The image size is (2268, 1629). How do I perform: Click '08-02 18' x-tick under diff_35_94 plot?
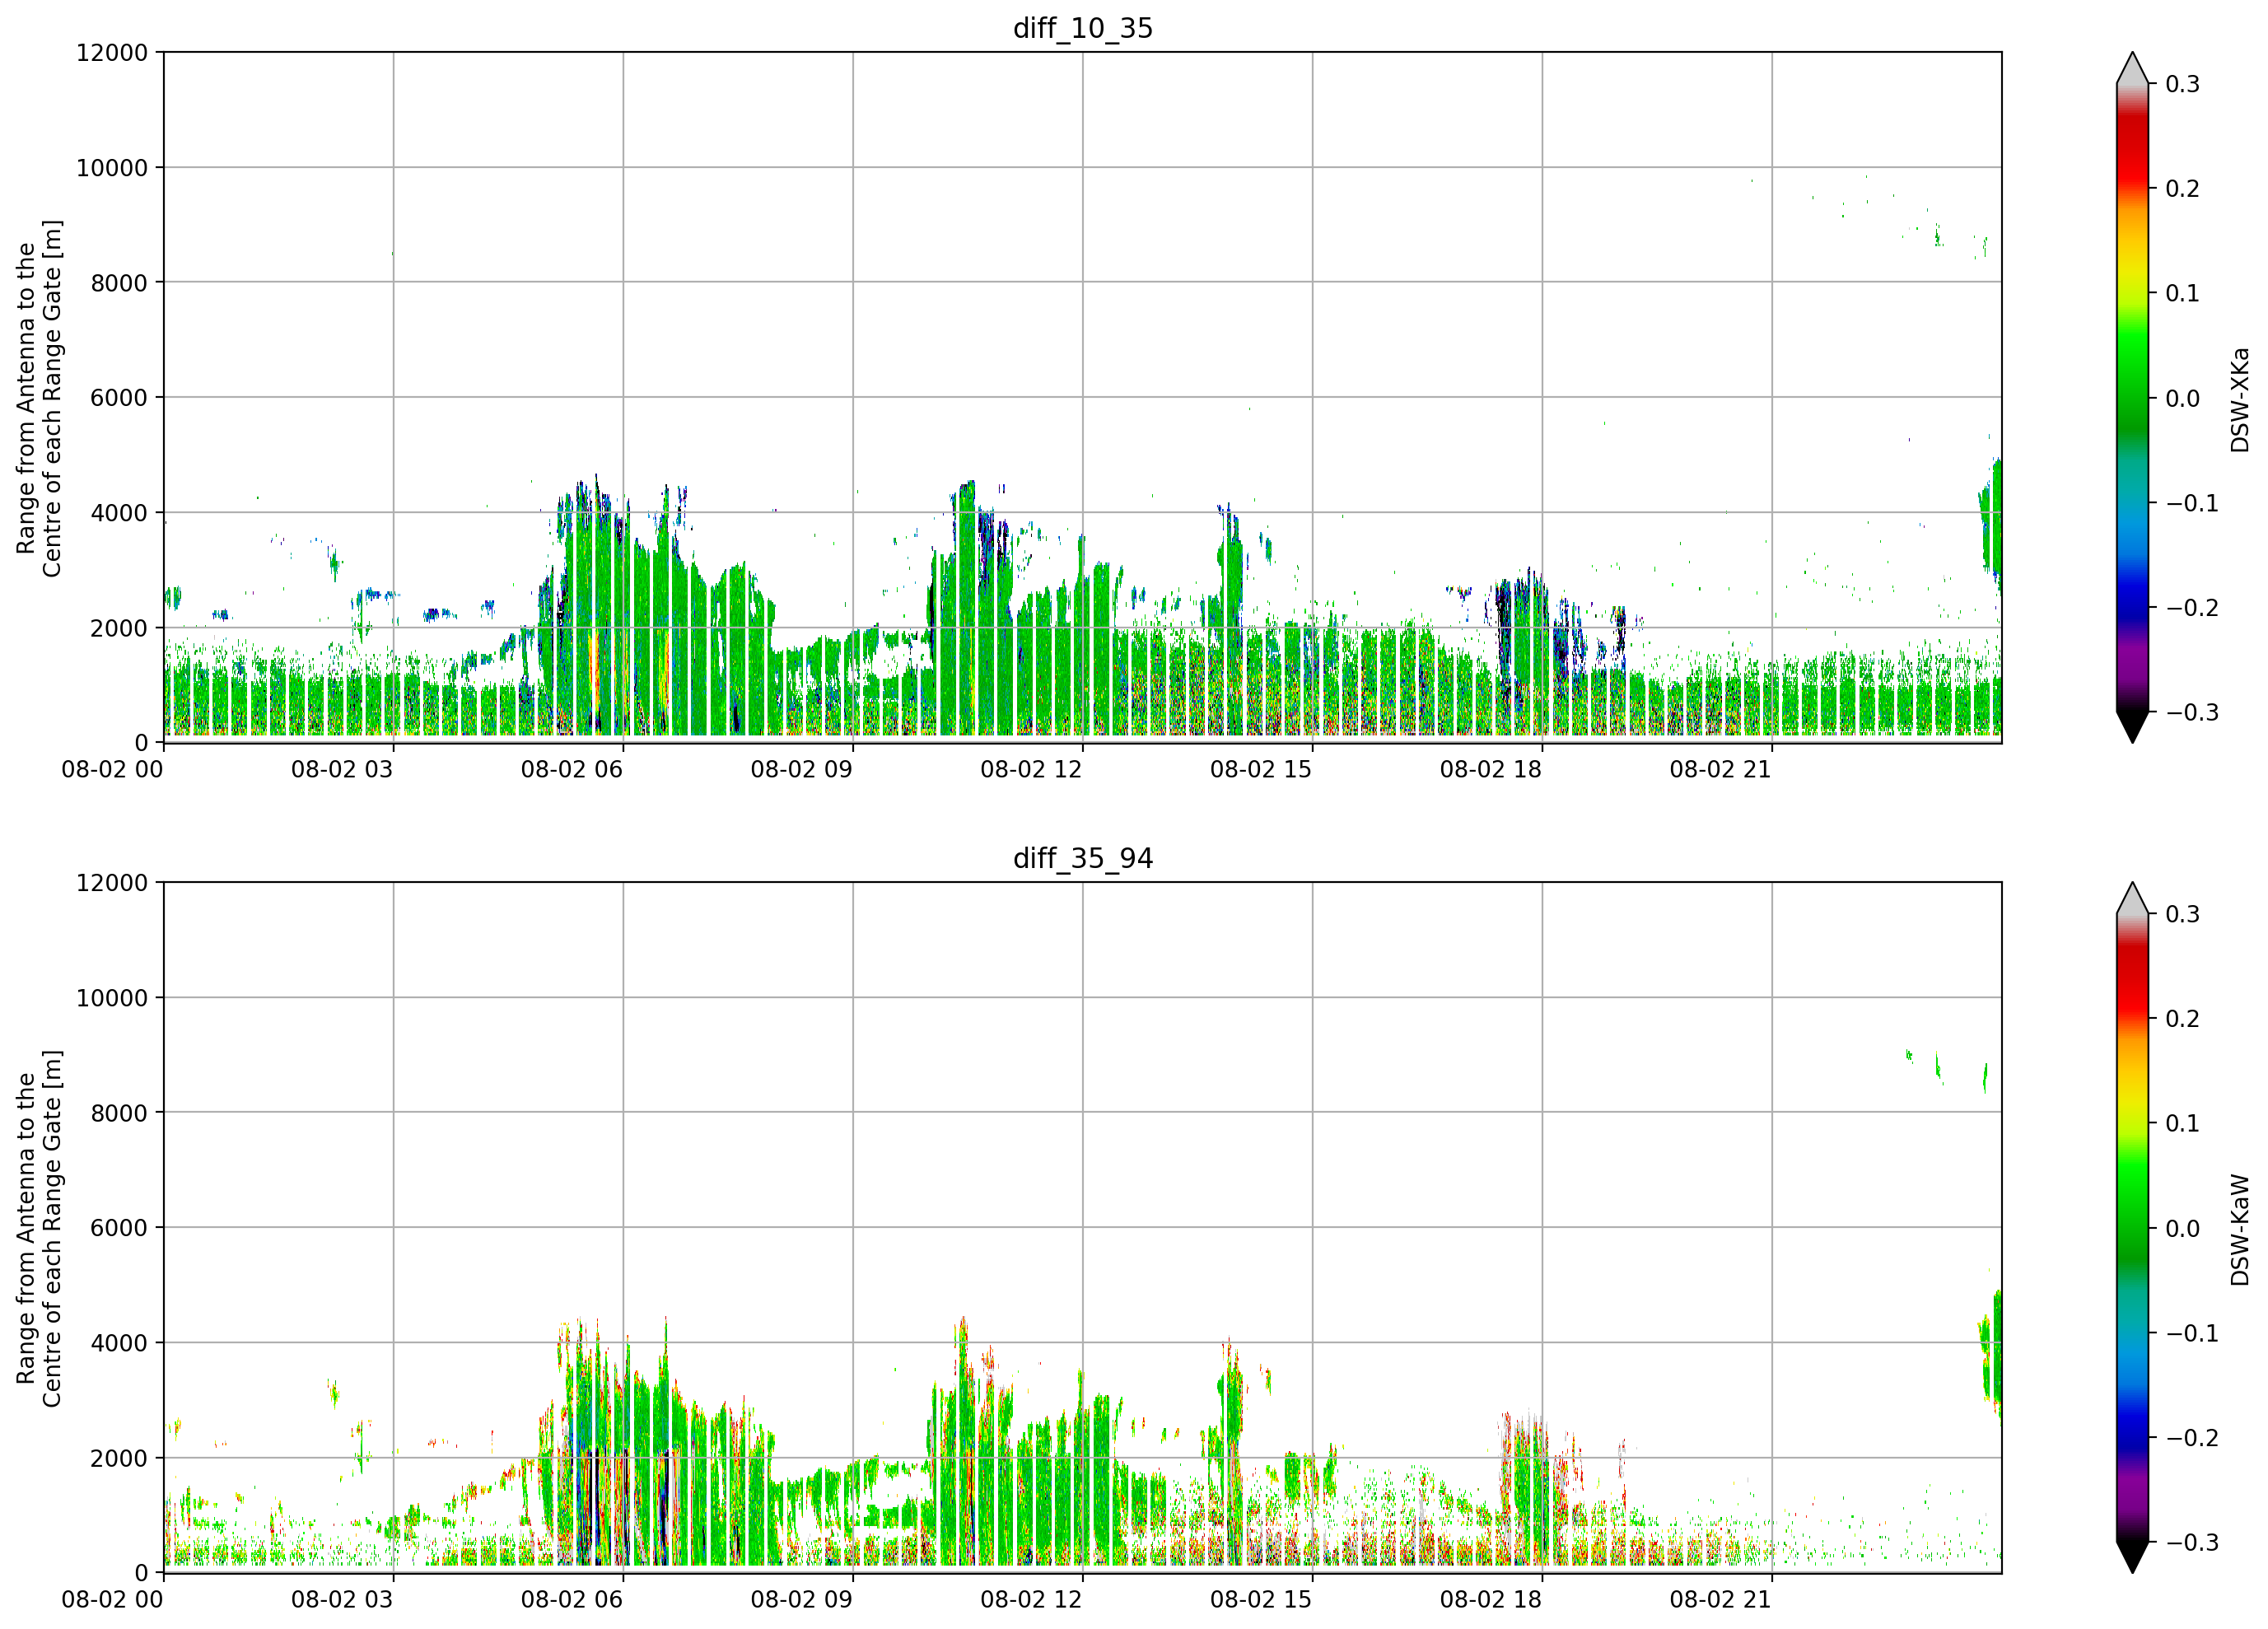pos(1491,1599)
